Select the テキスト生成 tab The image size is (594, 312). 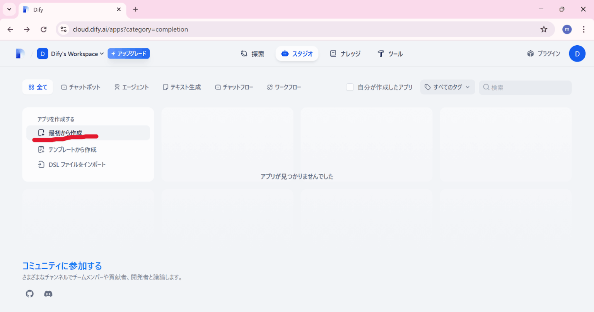point(182,87)
